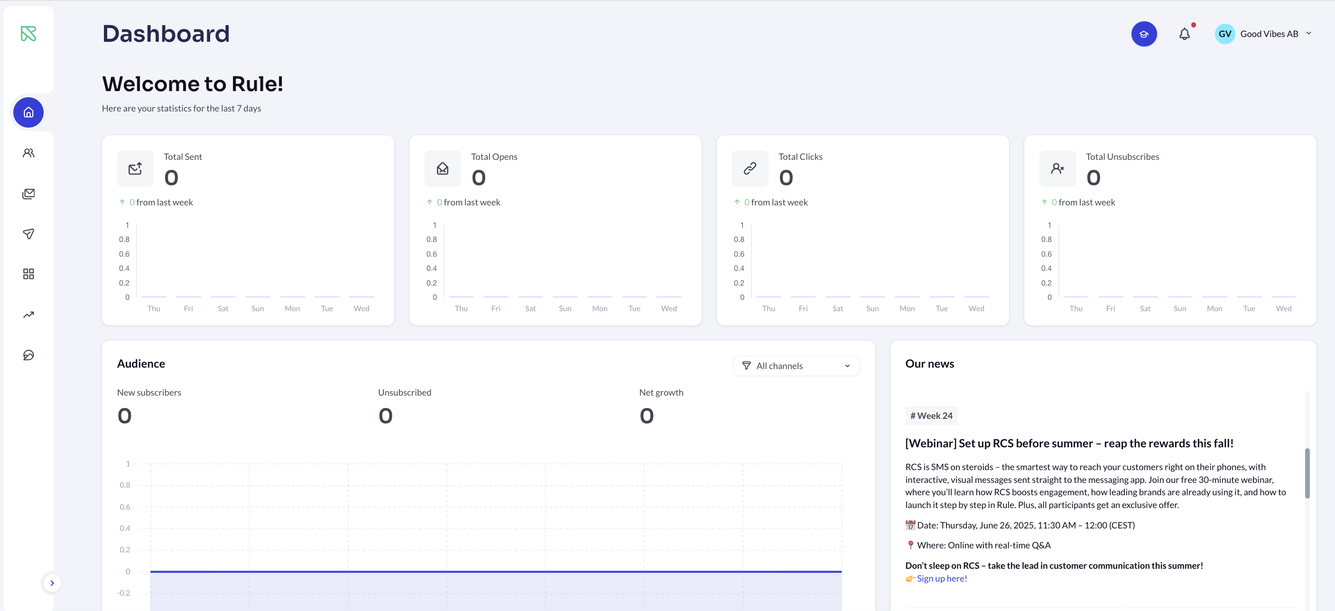Open the email campaigns envelope icon
The image size is (1335, 611).
[28, 194]
